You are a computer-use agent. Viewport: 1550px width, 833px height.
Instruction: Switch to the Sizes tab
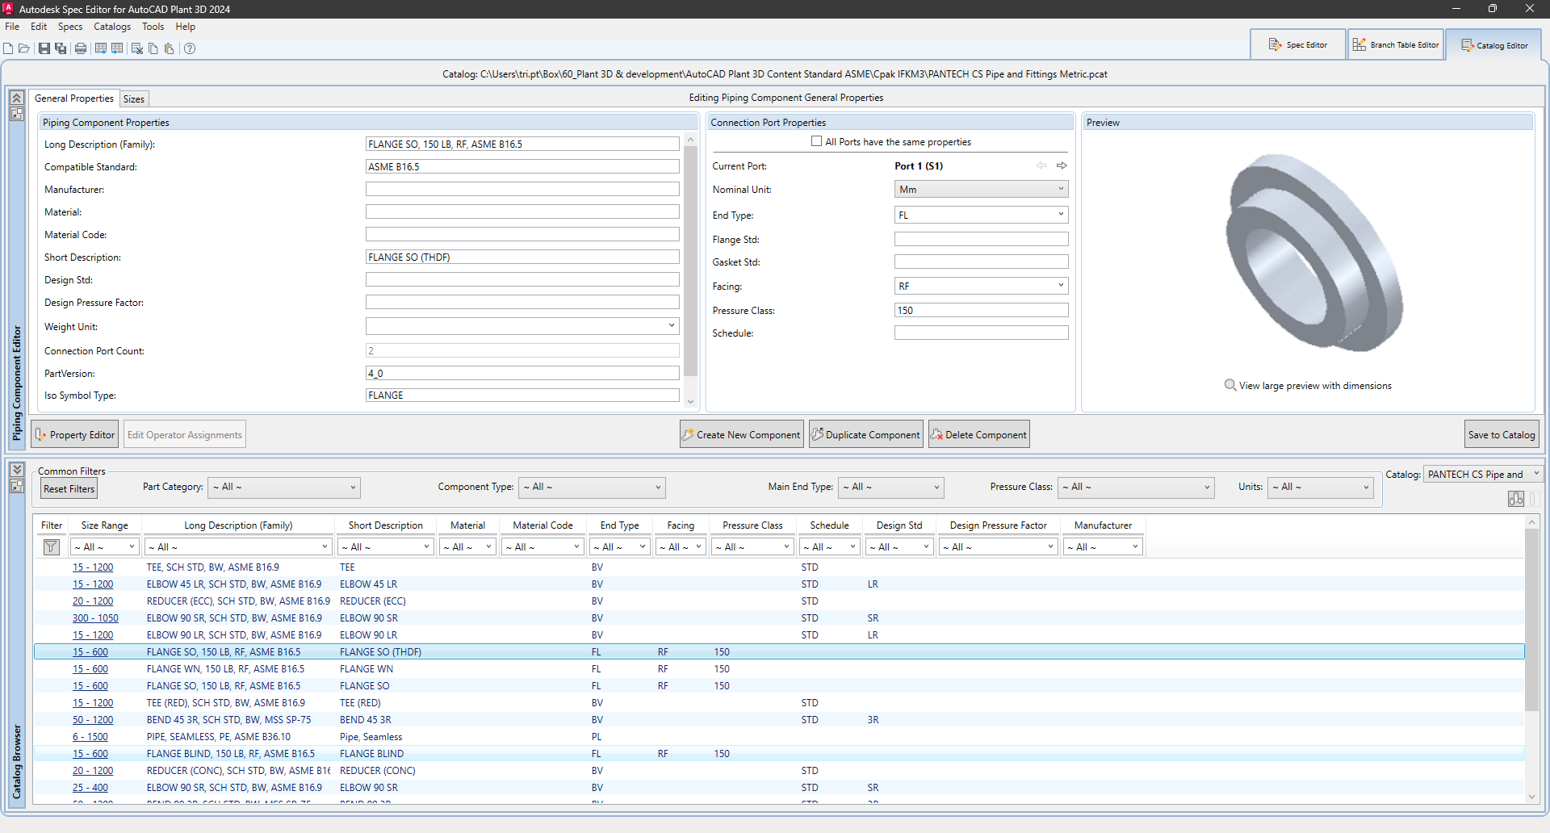point(134,99)
